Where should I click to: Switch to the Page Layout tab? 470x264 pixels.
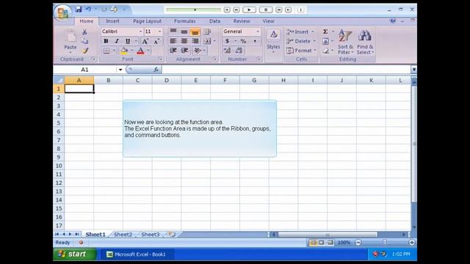[147, 21]
